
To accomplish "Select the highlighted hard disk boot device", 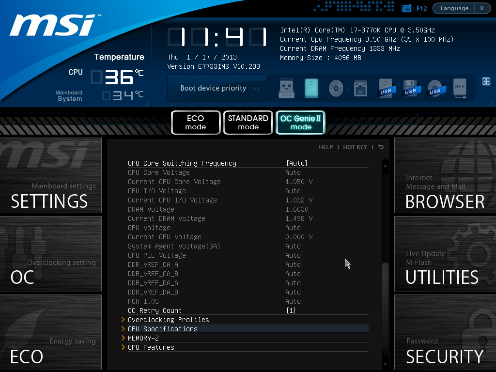I will click(x=311, y=88).
